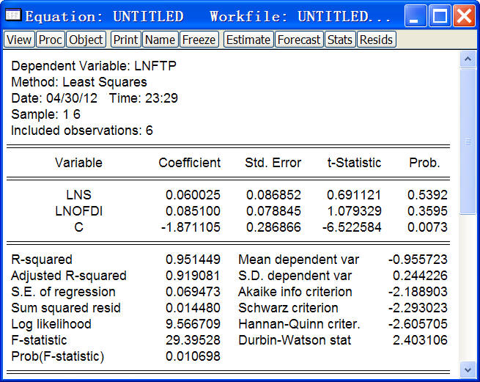Click C t-statistic -6.522584
480x382 pixels.
pos(352,227)
